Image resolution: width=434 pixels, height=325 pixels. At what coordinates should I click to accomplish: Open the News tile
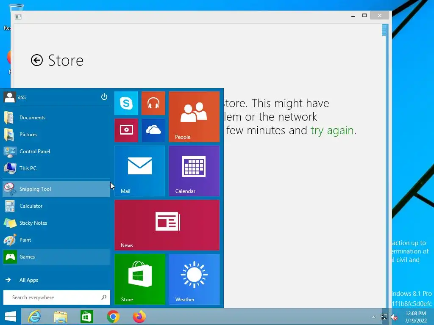[167, 225]
